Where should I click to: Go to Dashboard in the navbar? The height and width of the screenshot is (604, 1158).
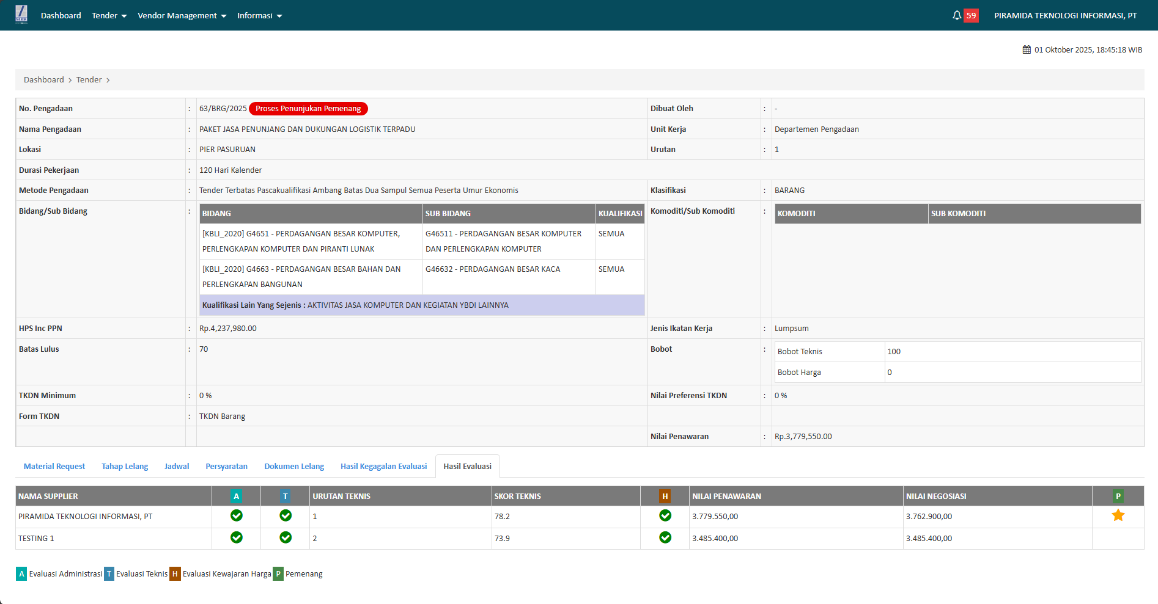click(x=61, y=16)
